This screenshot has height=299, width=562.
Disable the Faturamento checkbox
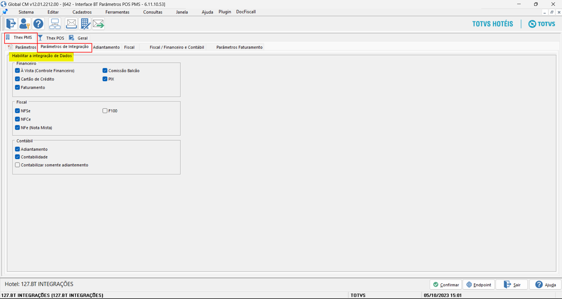click(x=18, y=87)
